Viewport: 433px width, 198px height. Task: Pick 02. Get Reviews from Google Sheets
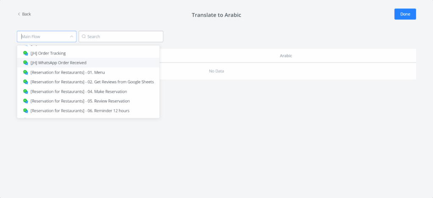coord(92,82)
